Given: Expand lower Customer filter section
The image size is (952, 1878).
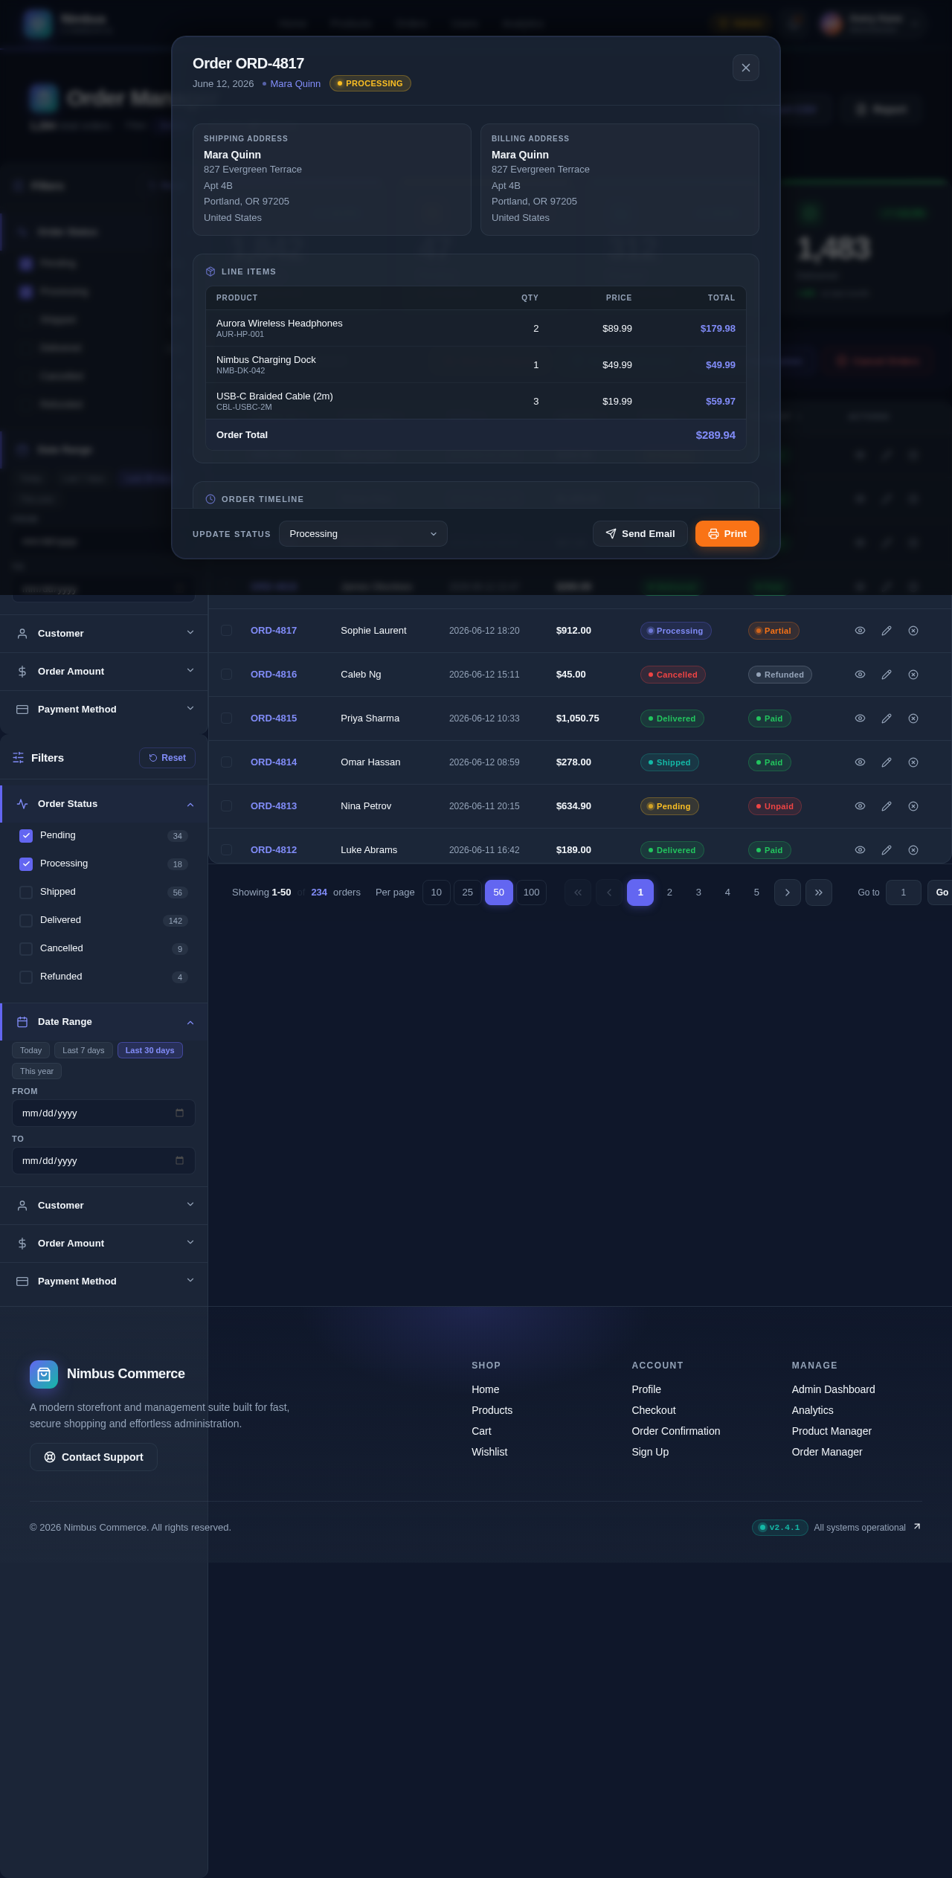Looking at the screenshot, I should (x=104, y=1206).
